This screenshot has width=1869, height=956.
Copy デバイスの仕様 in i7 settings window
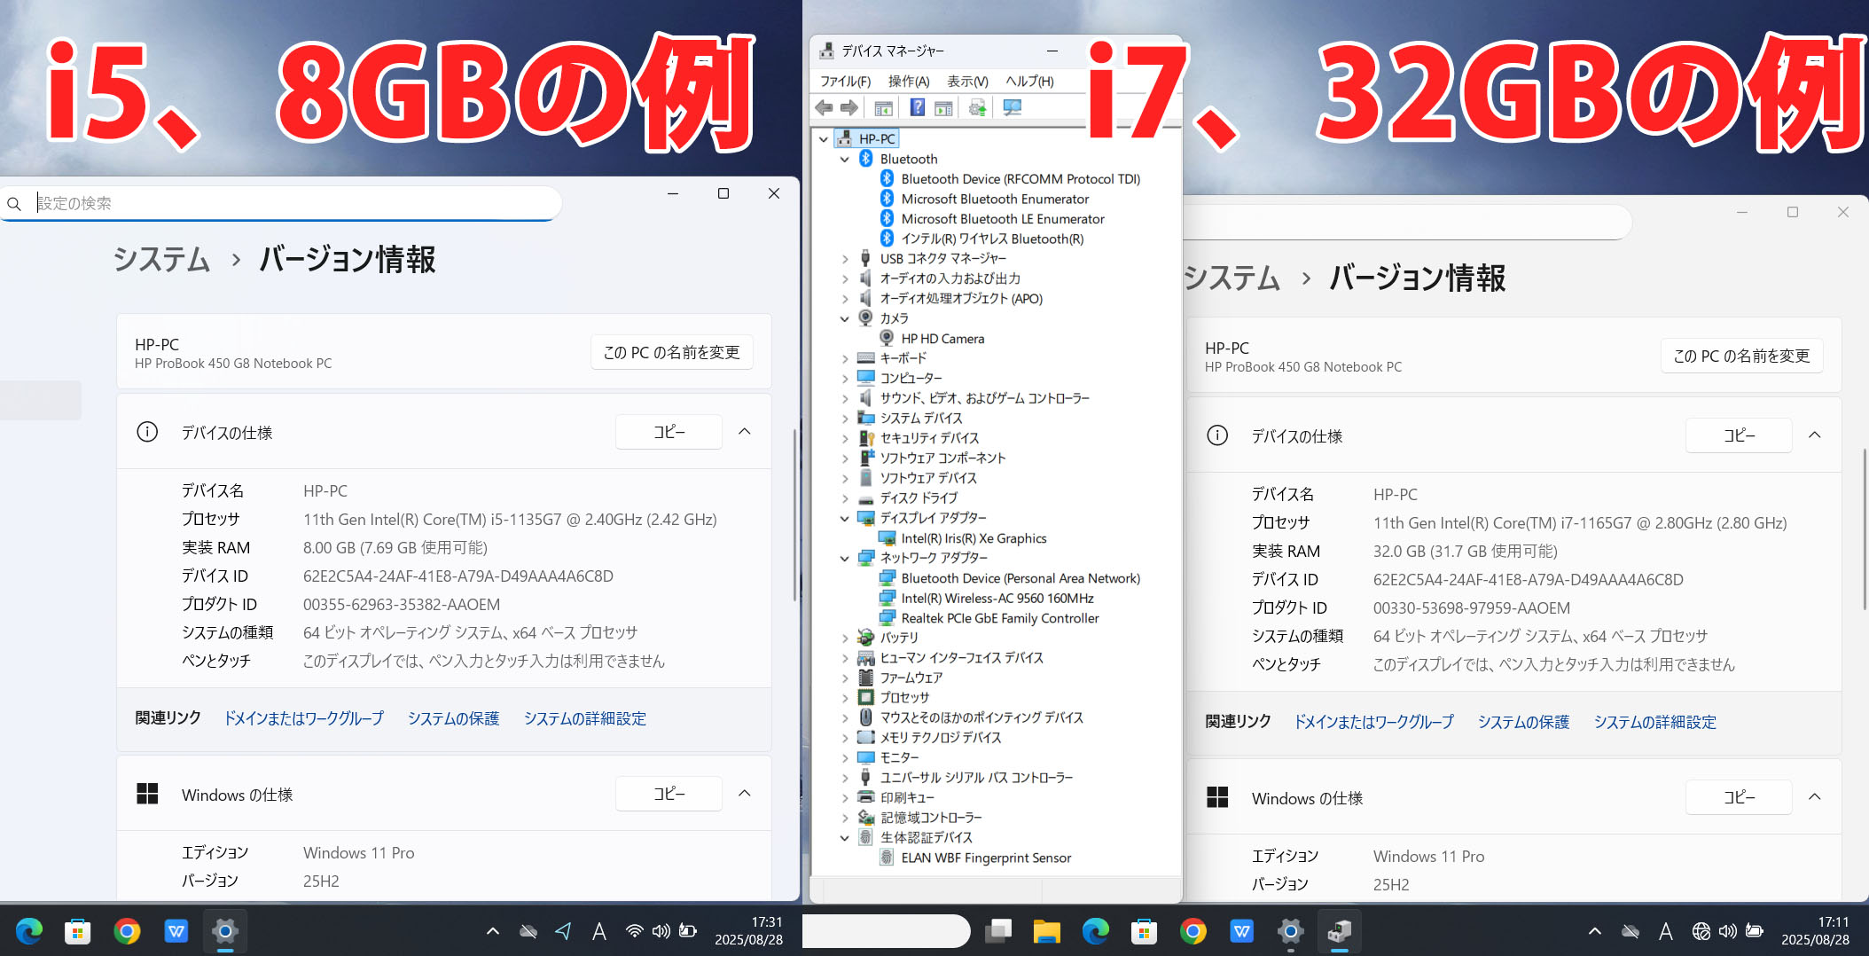click(x=1739, y=435)
